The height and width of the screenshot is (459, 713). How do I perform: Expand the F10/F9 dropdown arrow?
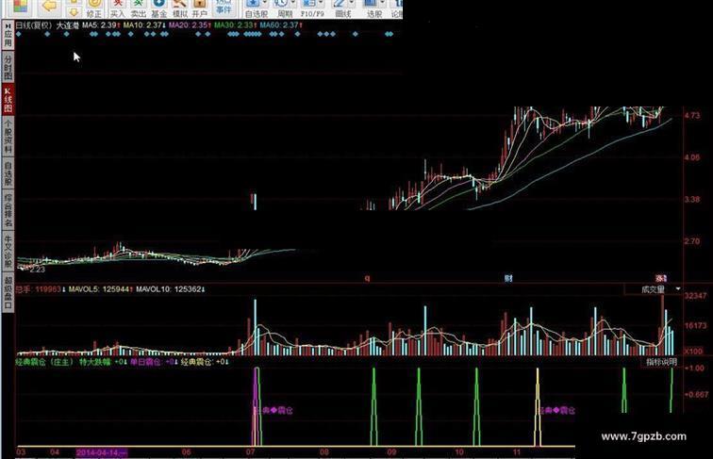tap(322, 3)
